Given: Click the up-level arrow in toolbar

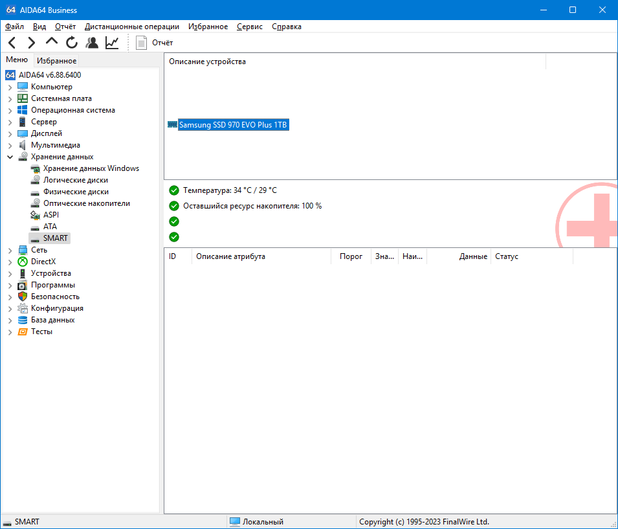Looking at the screenshot, I should pyautogui.click(x=52, y=42).
